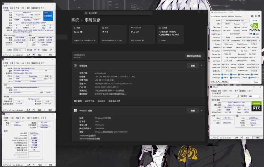Click the Lookup button in GPU-Z
This screenshot has height=167, width=264.
tap(255, 20)
